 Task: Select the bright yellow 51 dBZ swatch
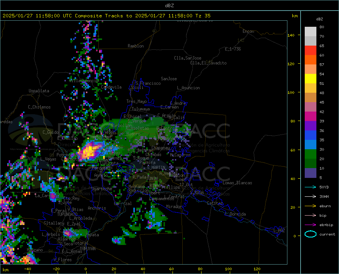pyautogui.click(x=310, y=79)
